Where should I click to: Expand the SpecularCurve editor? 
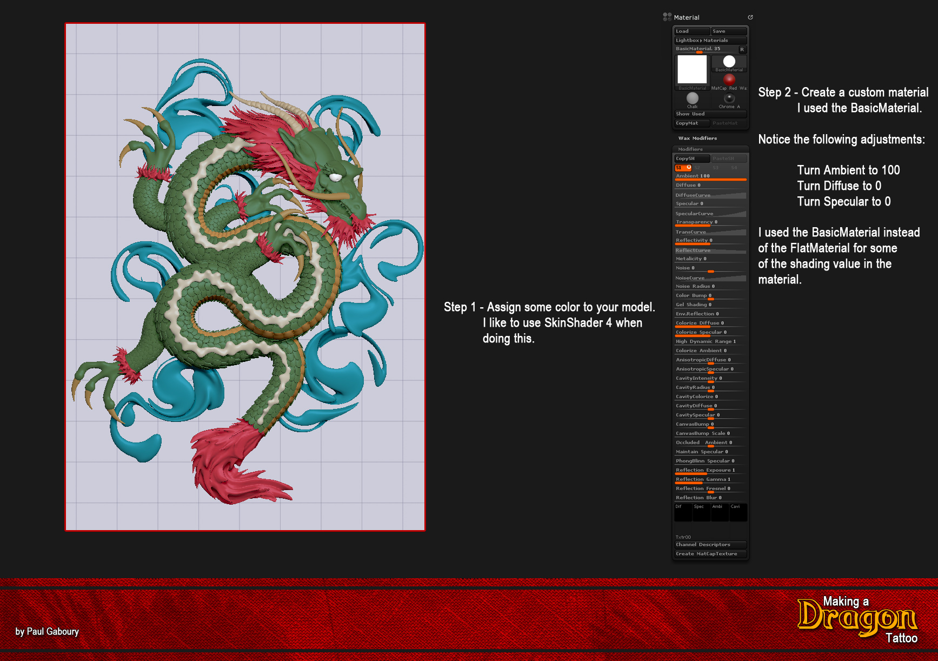click(710, 213)
